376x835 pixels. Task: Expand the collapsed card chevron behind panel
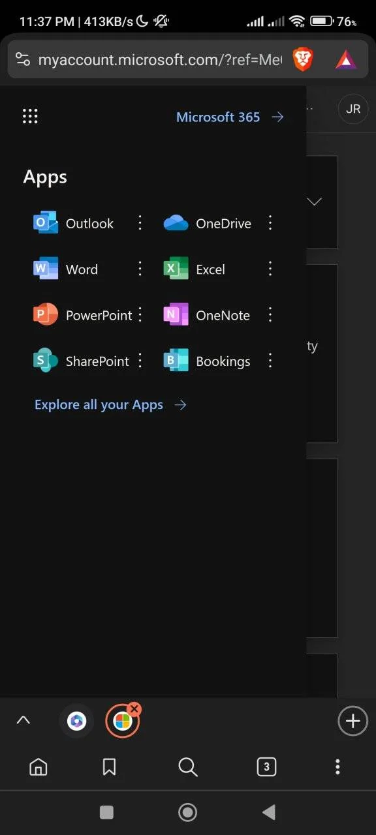[315, 202]
